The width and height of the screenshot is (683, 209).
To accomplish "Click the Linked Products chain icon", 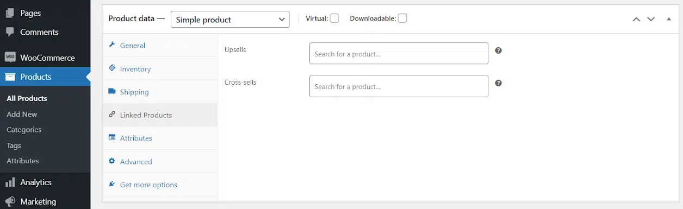I will click(x=112, y=115).
